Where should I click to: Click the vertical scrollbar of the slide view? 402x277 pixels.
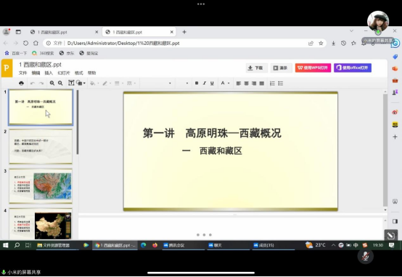pos(385,150)
